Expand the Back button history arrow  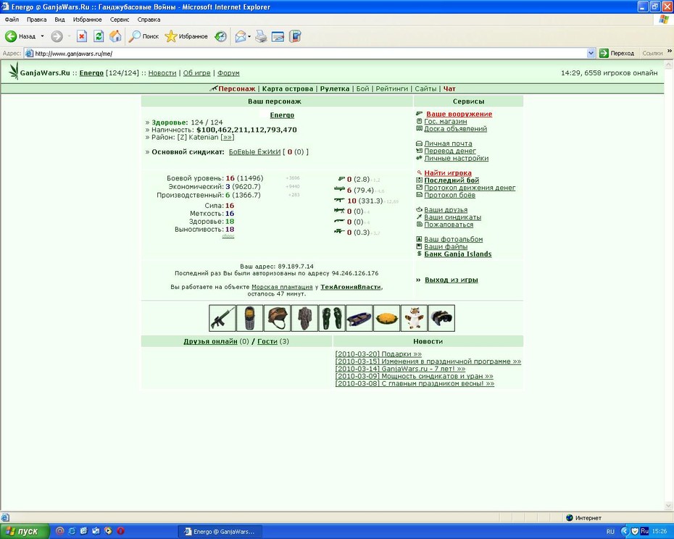42,36
